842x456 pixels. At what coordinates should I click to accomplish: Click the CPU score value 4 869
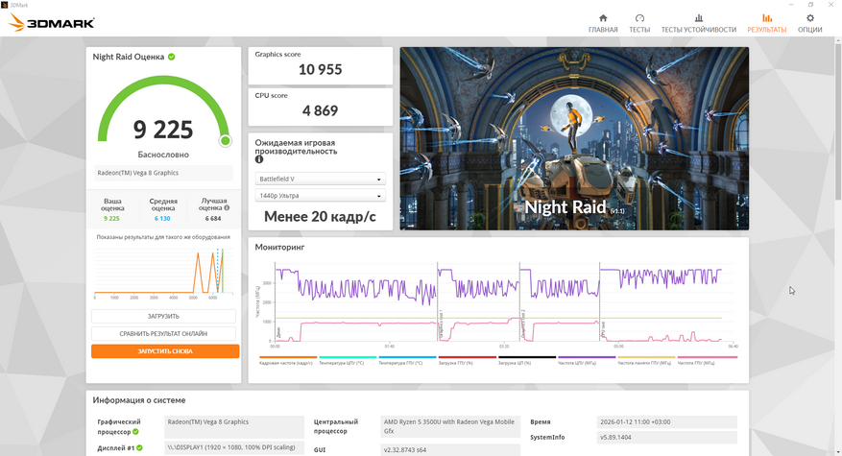coord(320,110)
